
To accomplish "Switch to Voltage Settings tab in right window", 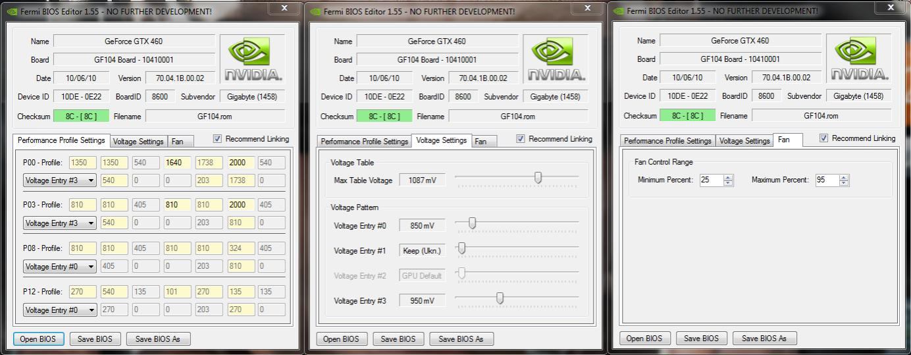I will click(x=744, y=141).
